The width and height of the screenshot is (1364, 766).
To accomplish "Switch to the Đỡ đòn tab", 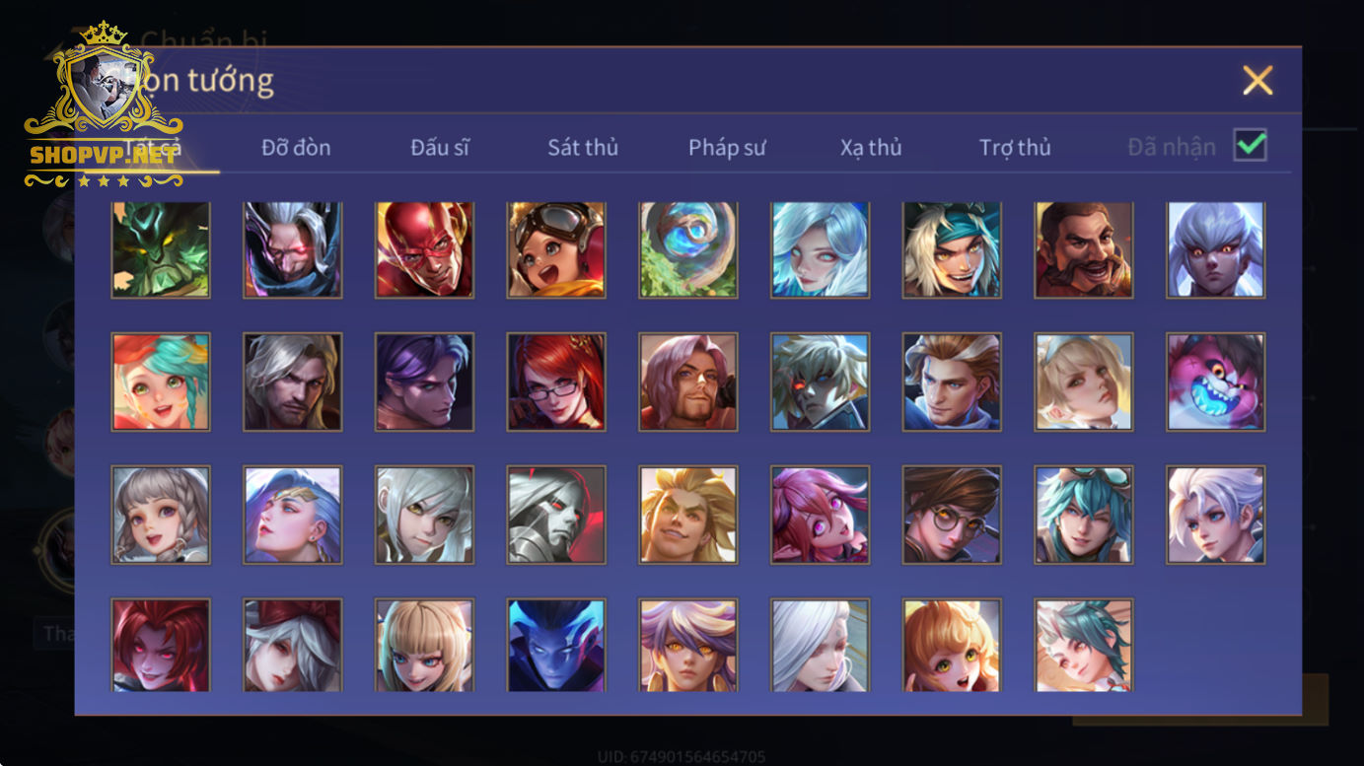I will 296,148.
